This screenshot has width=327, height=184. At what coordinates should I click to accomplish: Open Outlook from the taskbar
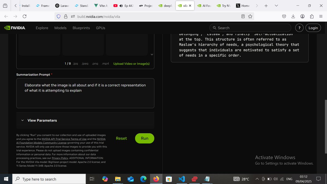(131, 179)
